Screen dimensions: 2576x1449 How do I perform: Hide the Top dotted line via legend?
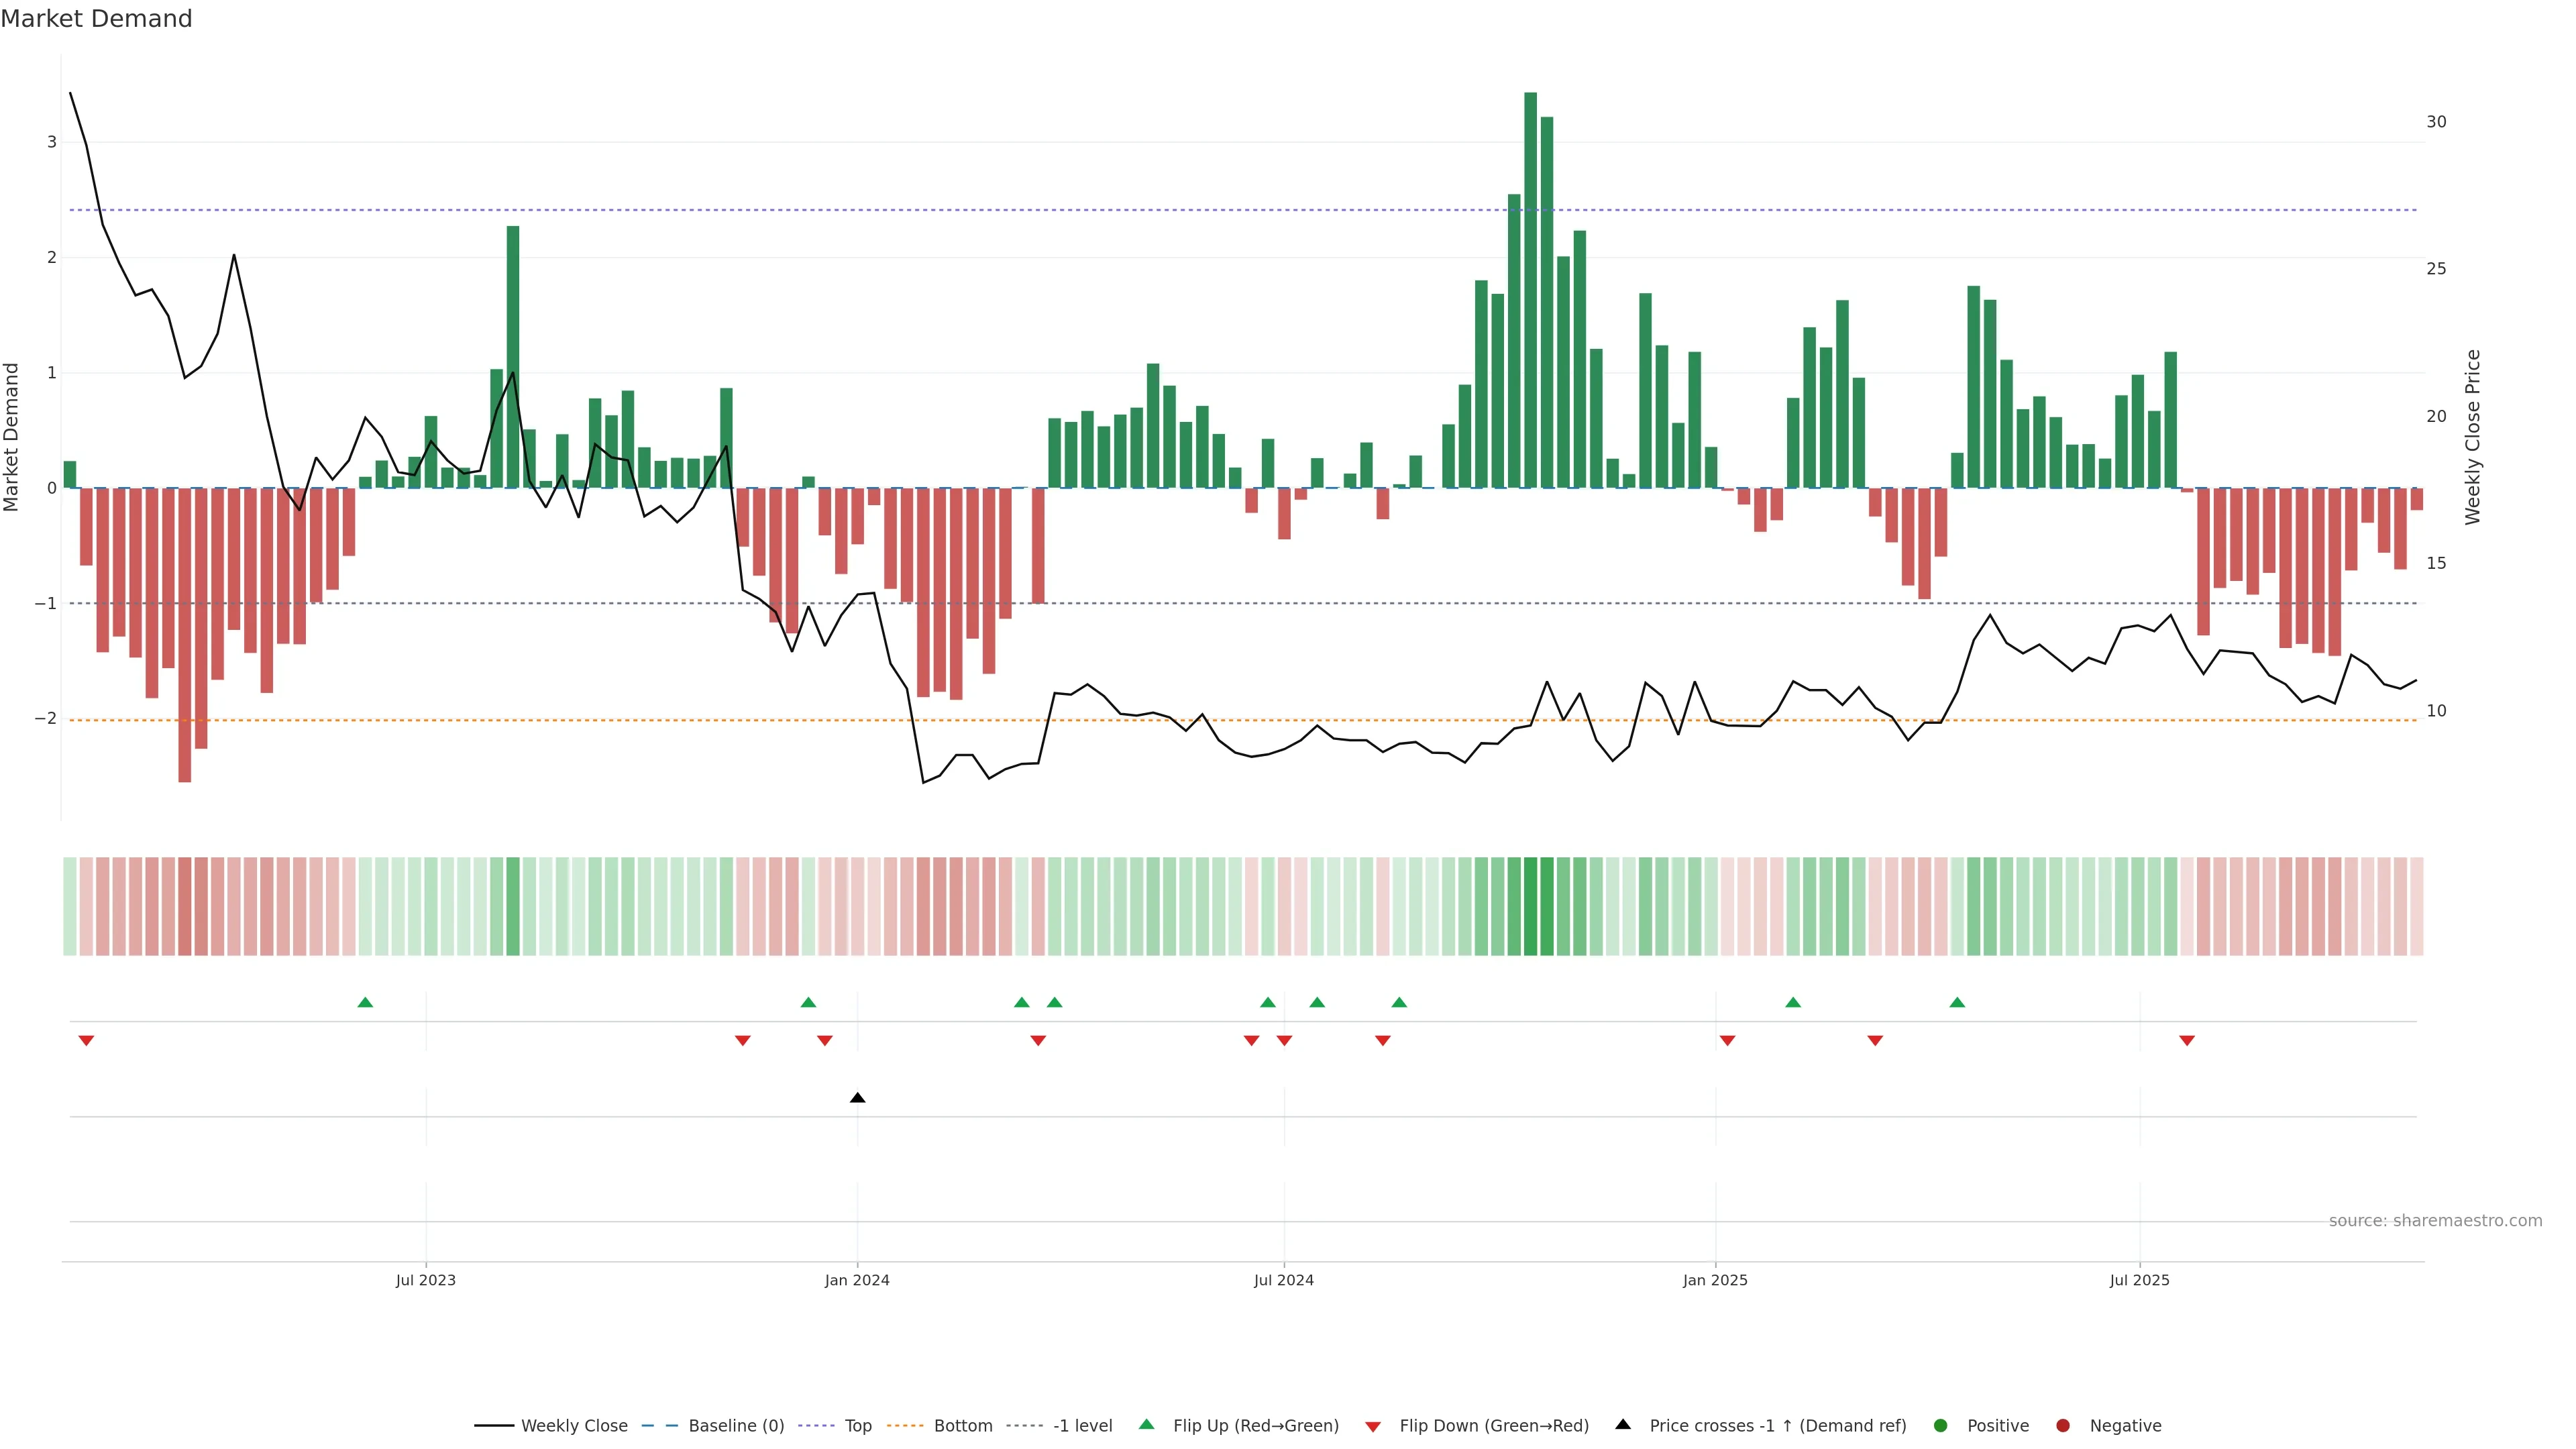point(857,1426)
